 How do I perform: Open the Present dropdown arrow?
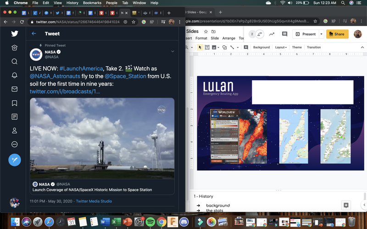pos(322,34)
